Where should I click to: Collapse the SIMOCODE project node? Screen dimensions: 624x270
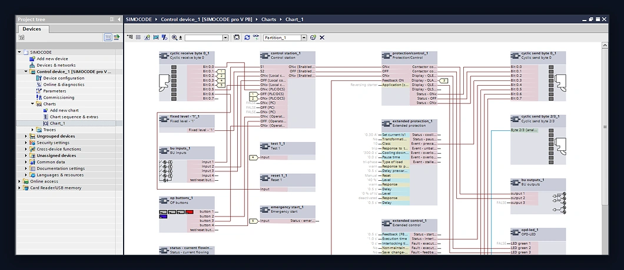[19, 52]
